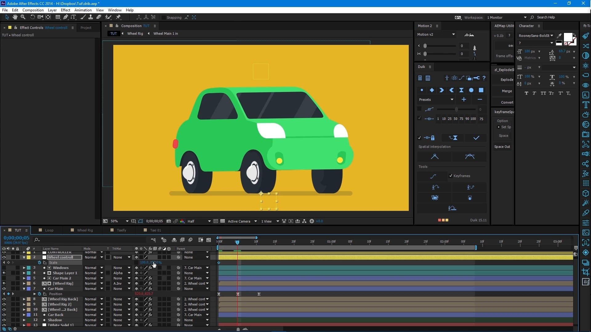Open the Effect menu
This screenshot has width=591, height=332.
(65, 10)
